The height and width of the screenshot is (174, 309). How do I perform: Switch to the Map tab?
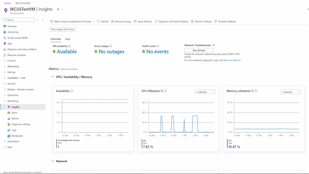point(68,39)
